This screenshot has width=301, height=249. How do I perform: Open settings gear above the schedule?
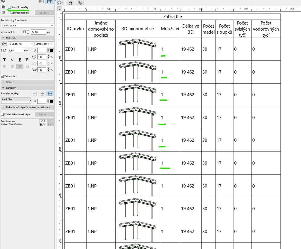click(60, 2)
